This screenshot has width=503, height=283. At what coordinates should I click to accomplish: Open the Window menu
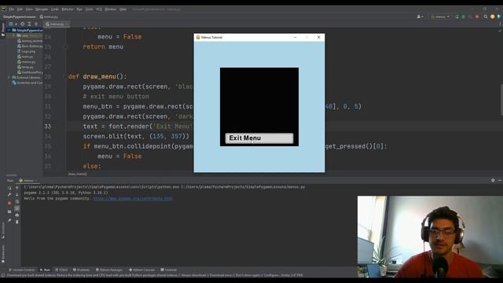(x=111, y=9)
